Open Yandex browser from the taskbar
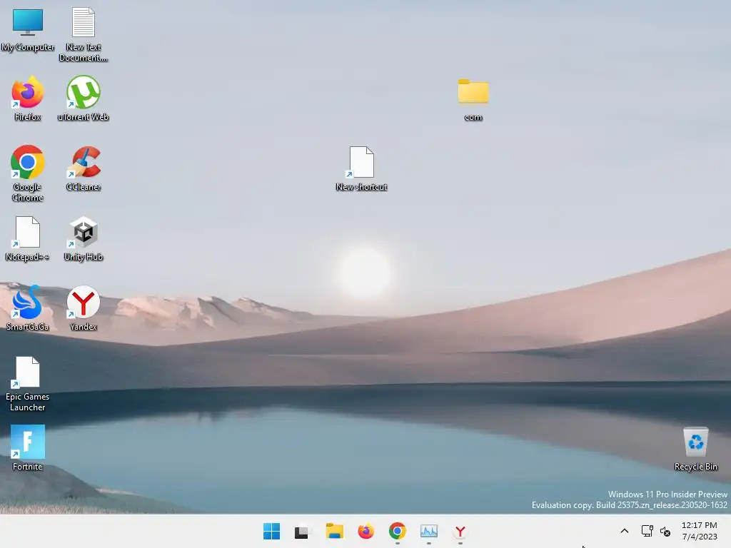Viewport: 731px width, 548px height. (460, 531)
